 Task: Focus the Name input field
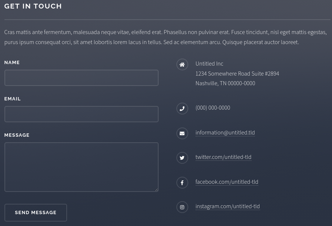[x=82, y=78]
